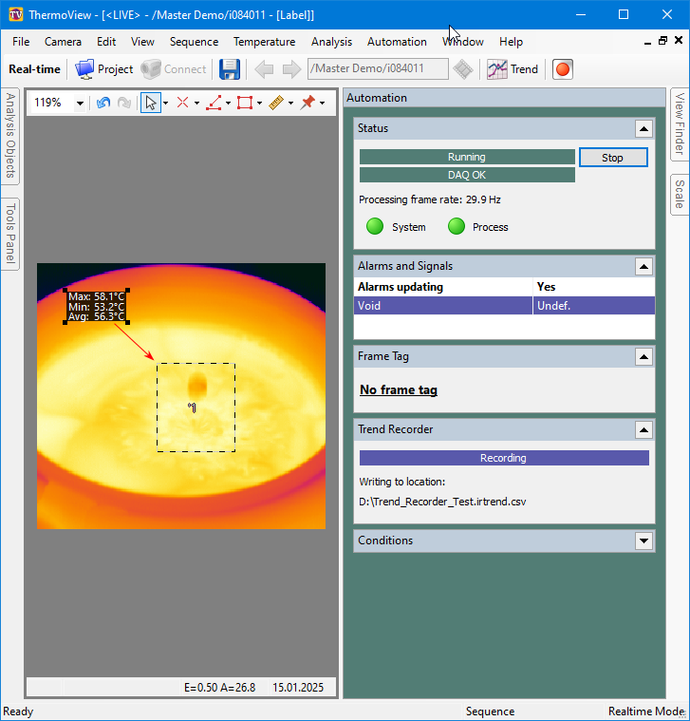Click the ThermoView app icon in title bar
The image size is (690, 721).
tap(15, 14)
